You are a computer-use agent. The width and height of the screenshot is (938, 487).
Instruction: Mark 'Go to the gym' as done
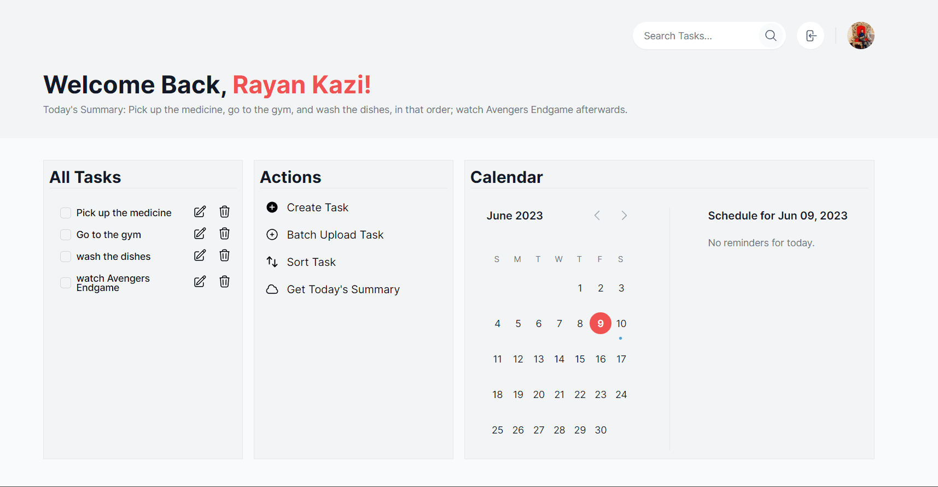66,235
